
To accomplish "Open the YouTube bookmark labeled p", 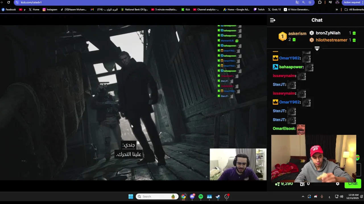I will [x=22, y=9].
